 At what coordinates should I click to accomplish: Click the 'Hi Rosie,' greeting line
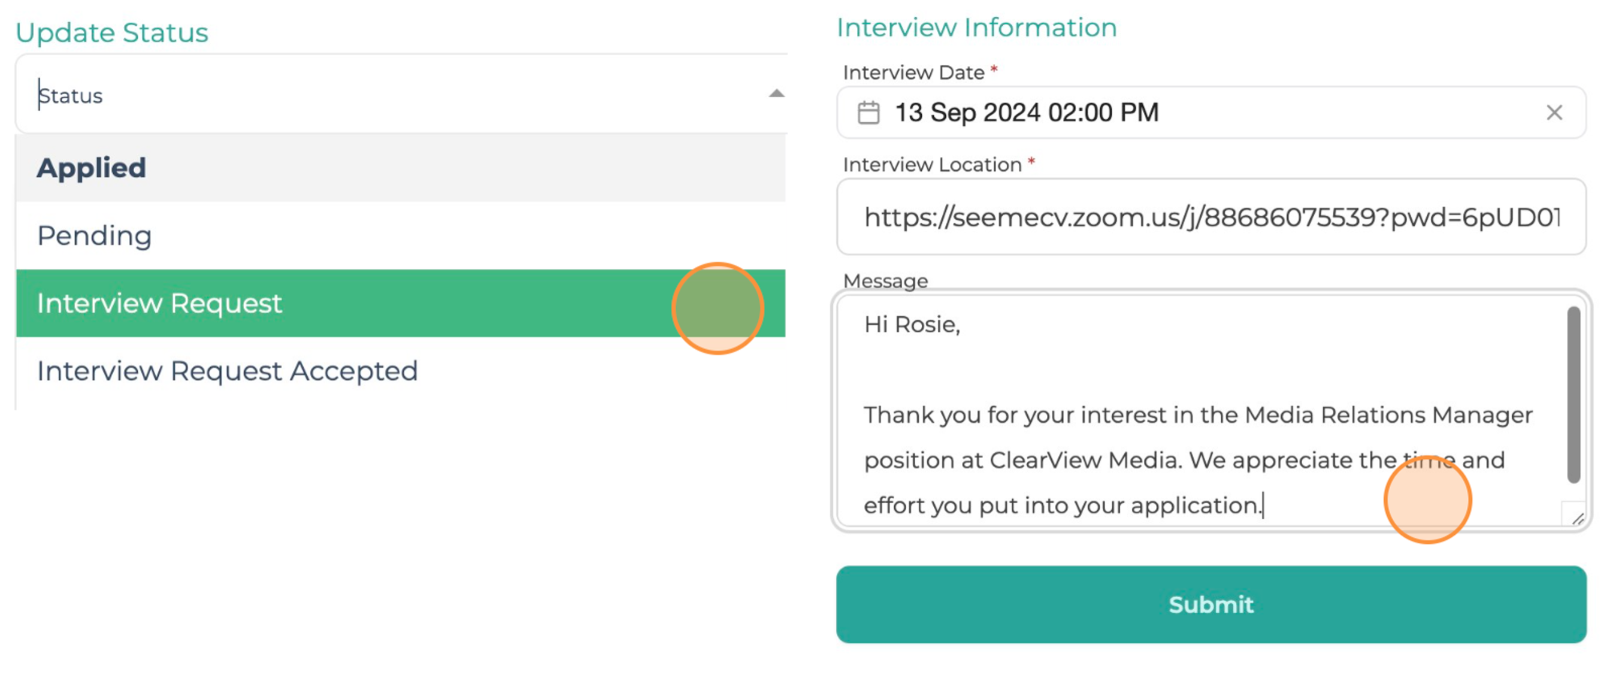tap(912, 325)
